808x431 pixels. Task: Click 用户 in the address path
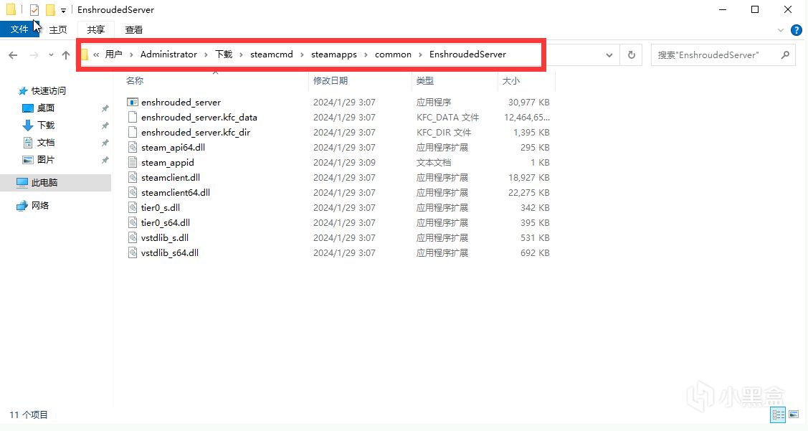coord(113,54)
